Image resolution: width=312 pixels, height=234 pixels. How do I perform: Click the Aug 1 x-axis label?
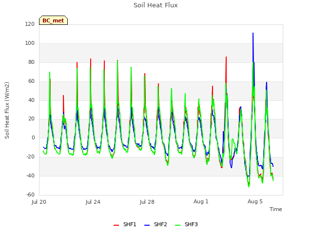[201, 201]
